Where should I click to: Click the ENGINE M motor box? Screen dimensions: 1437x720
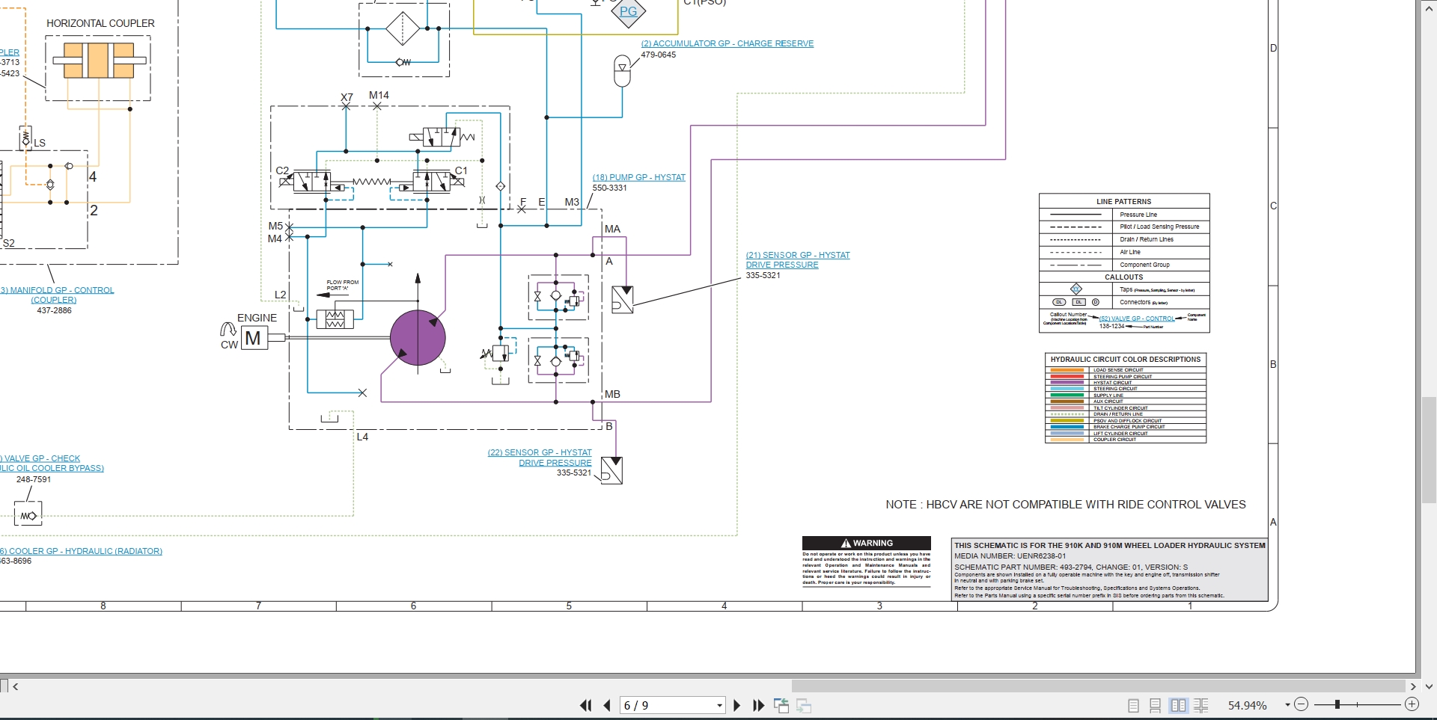[x=254, y=338]
